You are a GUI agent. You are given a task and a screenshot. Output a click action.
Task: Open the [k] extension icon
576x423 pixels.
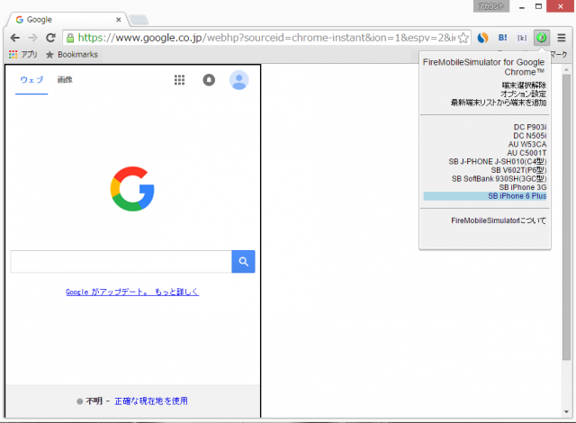pos(522,38)
